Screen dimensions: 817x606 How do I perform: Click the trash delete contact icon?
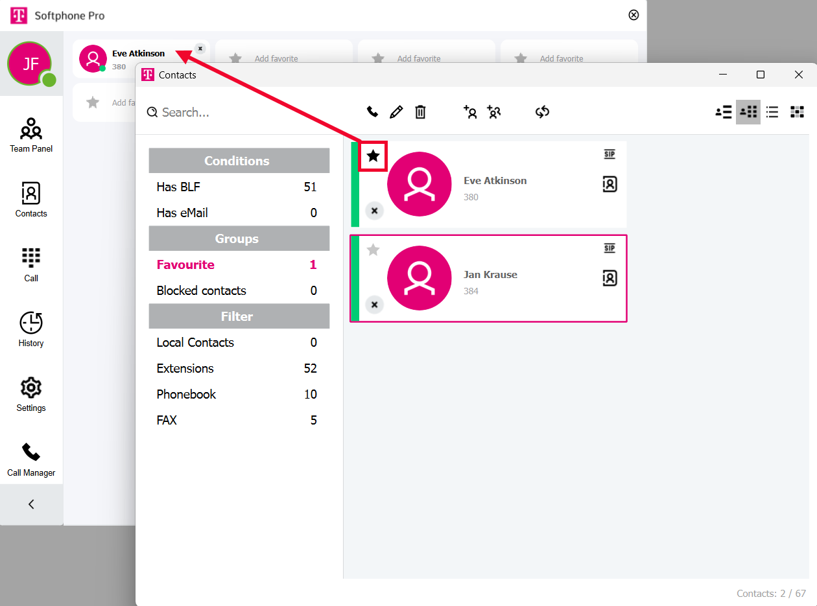coord(420,112)
